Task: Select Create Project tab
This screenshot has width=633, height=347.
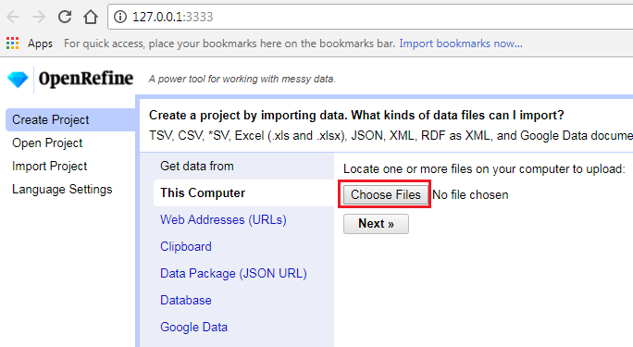Action: click(70, 120)
